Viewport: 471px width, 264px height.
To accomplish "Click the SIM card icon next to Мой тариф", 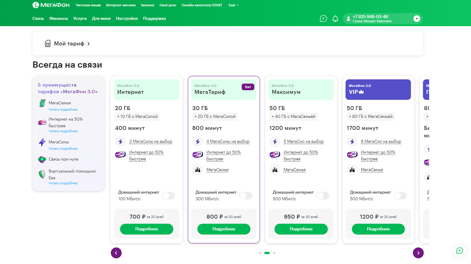I will coord(47,44).
